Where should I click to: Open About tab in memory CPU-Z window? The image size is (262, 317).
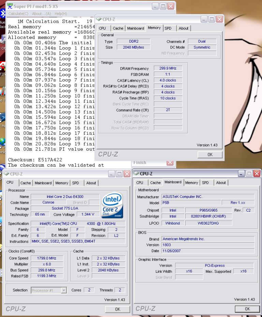(x=184, y=28)
